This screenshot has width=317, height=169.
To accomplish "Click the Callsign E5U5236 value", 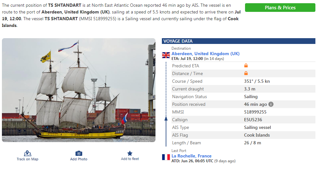I will click(x=253, y=120).
